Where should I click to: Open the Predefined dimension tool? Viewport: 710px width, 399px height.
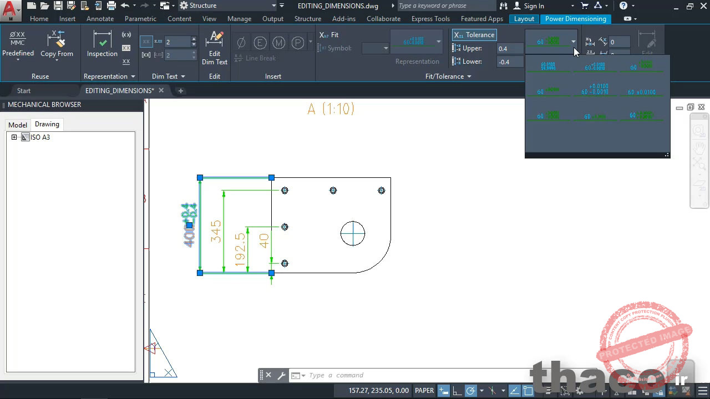(18, 45)
